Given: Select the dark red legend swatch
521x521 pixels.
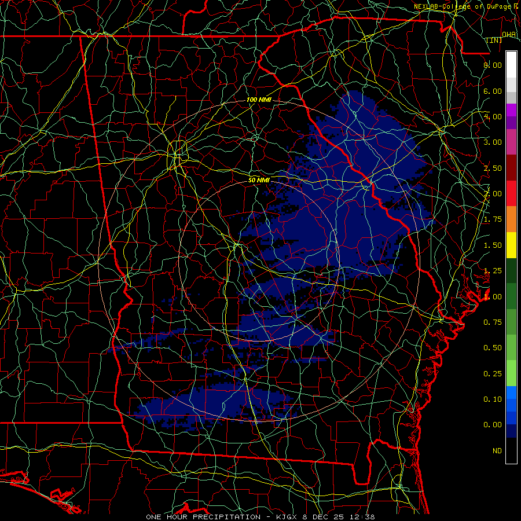Looking at the screenshot, I should (x=511, y=168).
